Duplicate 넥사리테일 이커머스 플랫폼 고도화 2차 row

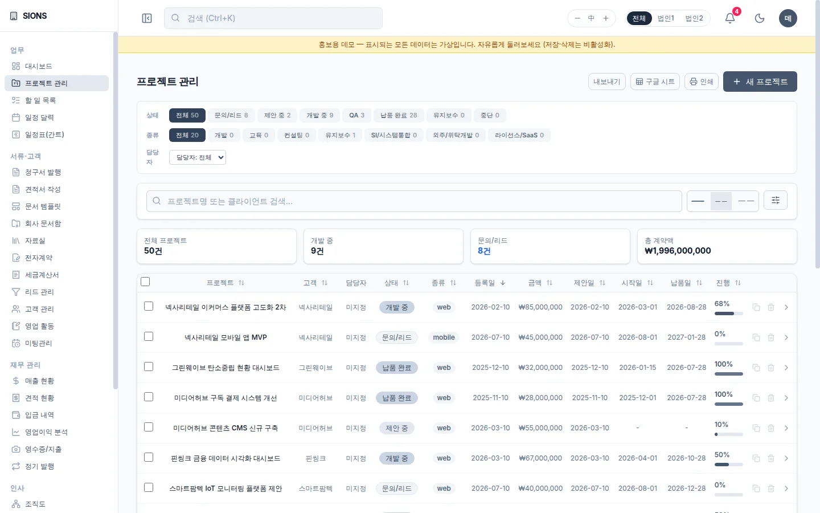click(756, 307)
